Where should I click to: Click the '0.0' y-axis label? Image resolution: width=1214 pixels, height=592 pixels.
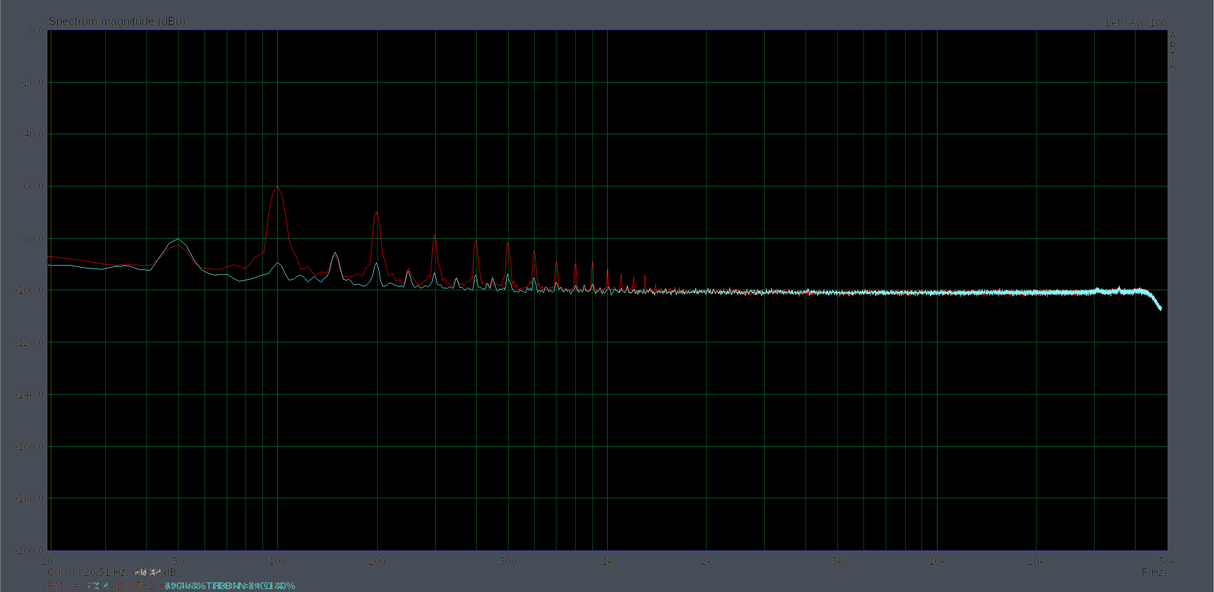click(36, 30)
